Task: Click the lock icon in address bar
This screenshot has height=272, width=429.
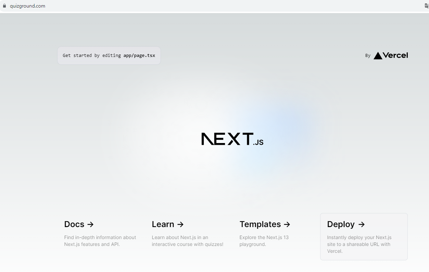Action: click(4, 6)
